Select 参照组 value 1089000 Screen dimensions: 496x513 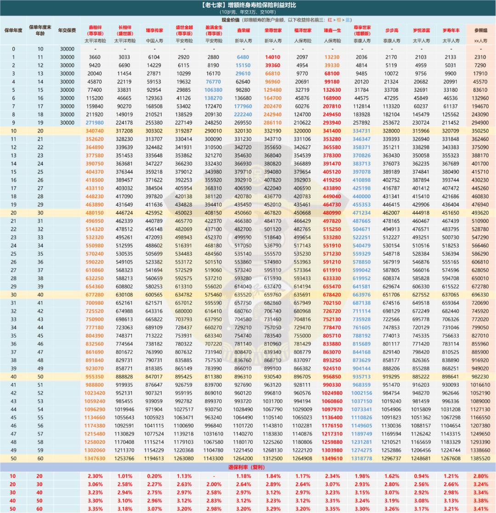(x=480, y=401)
